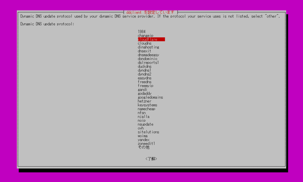Select dyndns2 as the protocol
Screen dimensions: 303x182
coord(144,74)
